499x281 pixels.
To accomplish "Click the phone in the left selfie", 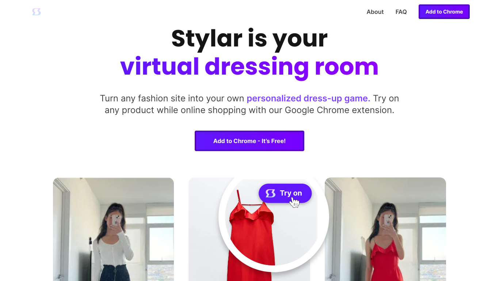I will tap(115, 220).
